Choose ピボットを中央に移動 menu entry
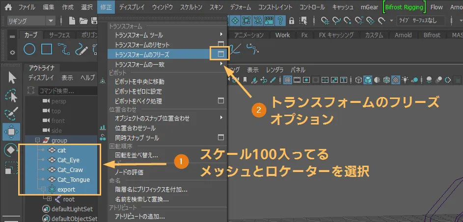 (x=167, y=82)
